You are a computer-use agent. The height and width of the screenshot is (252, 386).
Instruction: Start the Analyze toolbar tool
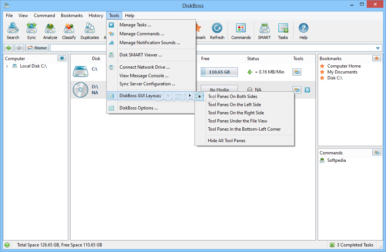[x=50, y=31]
